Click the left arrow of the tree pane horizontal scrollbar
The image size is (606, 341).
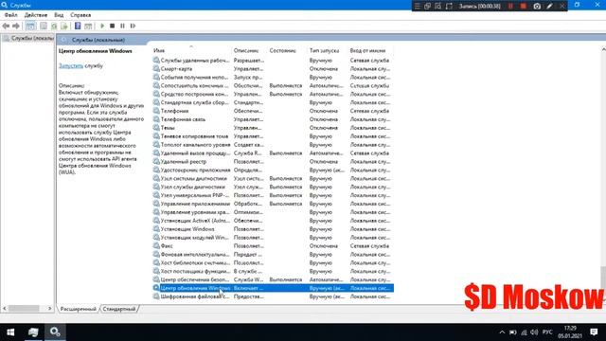pos(5,309)
